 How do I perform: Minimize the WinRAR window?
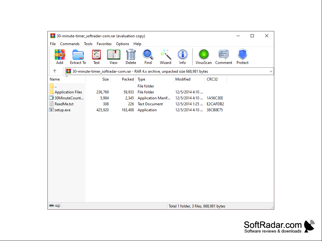click(x=238, y=36)
